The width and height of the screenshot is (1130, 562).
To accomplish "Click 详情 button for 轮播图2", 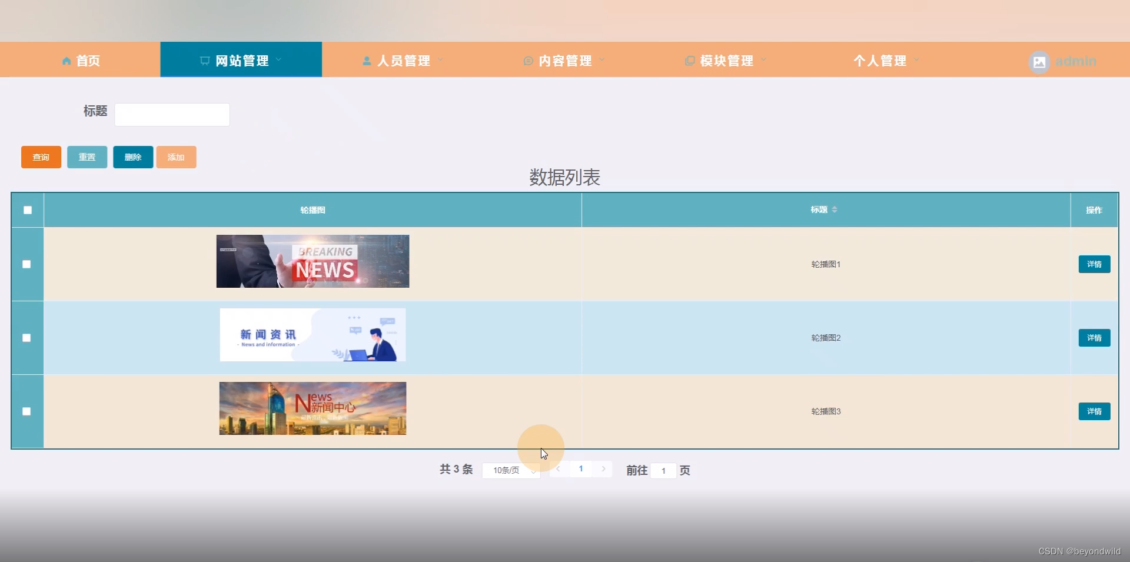I will click(1094, 338).
